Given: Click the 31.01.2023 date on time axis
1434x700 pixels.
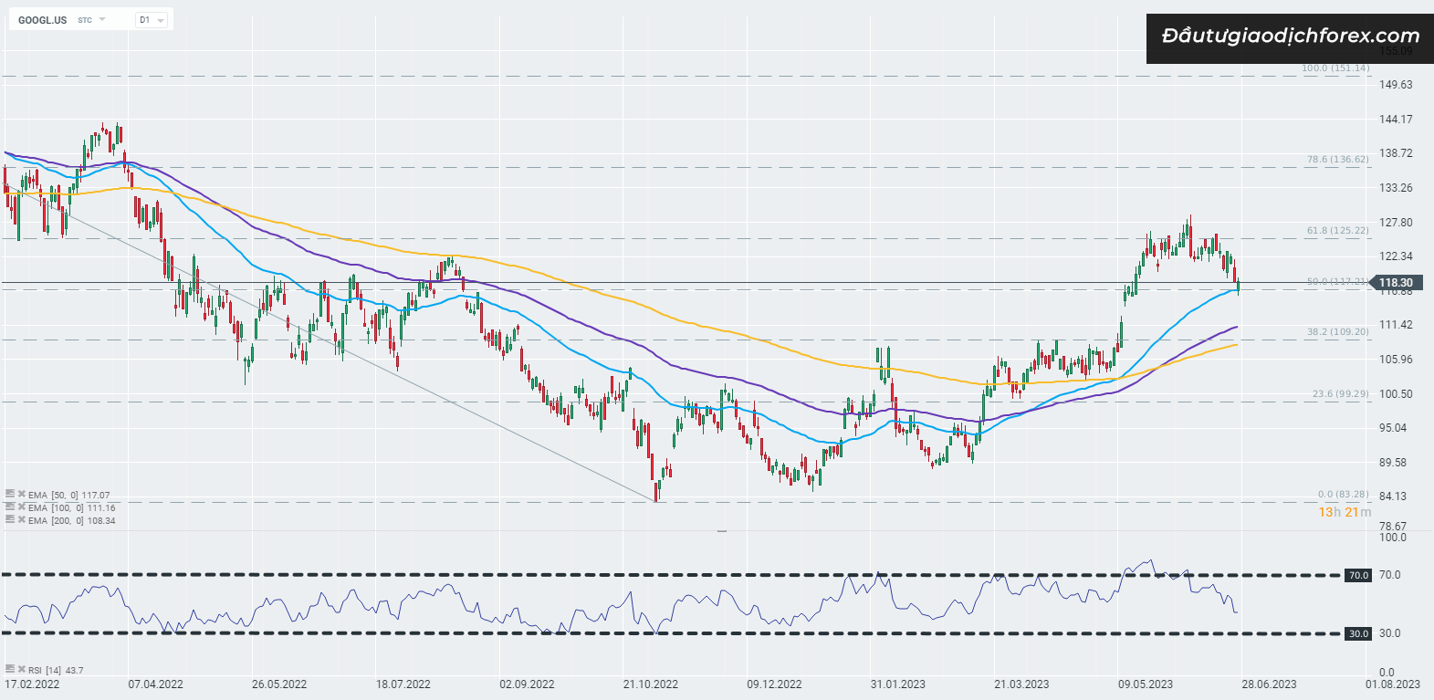Looking at the screenshot, I should click(898, 684).
